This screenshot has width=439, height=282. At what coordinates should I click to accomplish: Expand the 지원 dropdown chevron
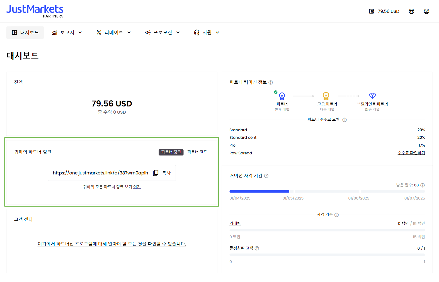click(217, 33)
